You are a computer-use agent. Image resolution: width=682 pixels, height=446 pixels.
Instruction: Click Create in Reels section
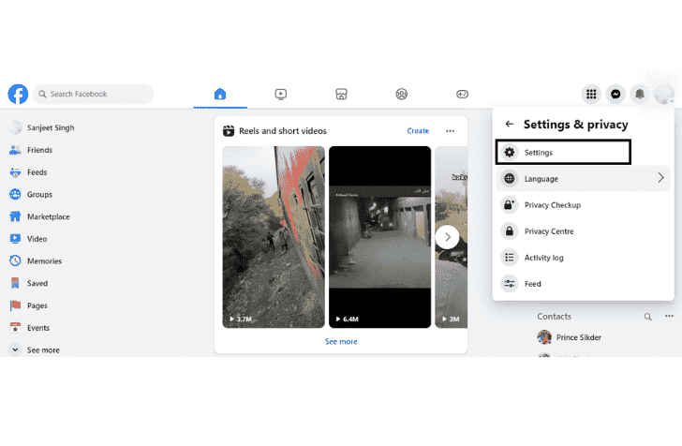[418, 130]
